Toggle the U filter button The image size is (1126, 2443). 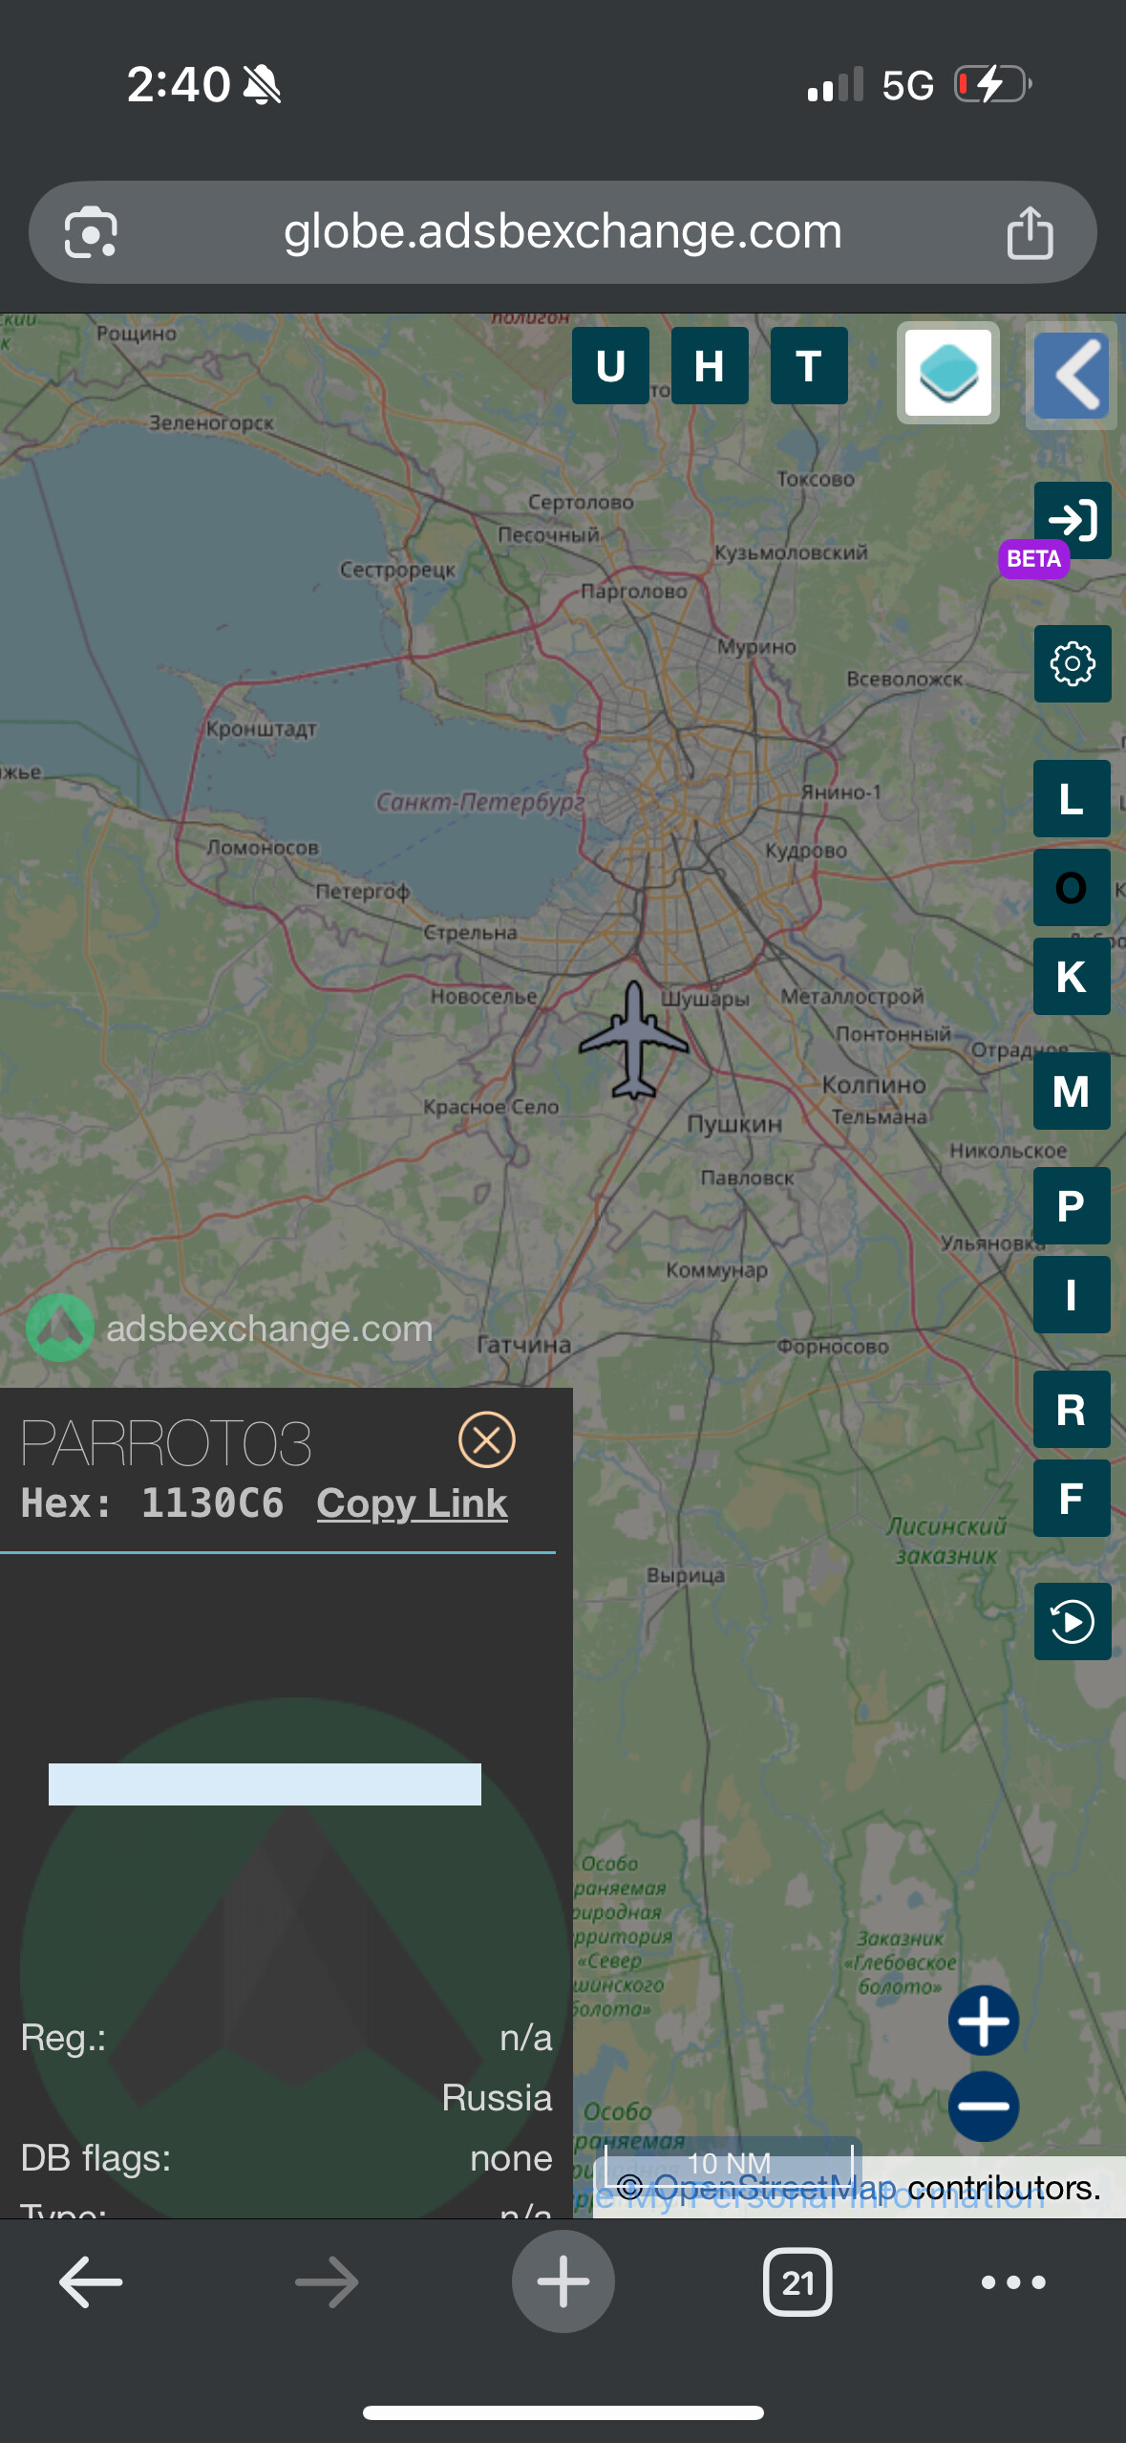click(x=610, y=366)
